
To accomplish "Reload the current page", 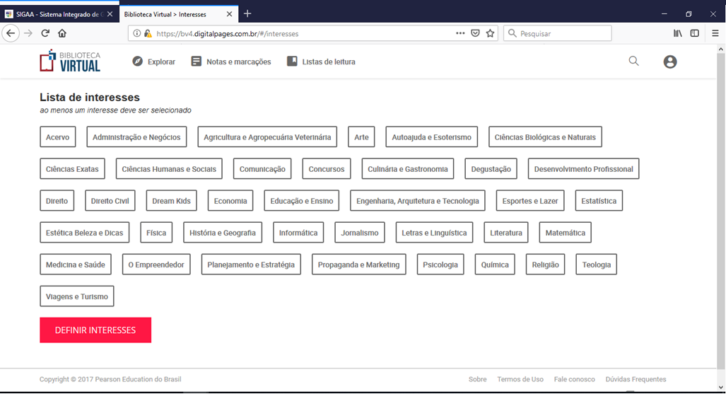I will coord(45,33).
